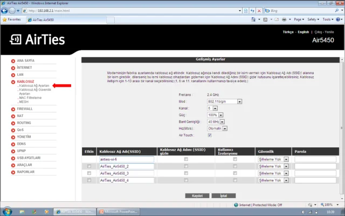This screenshot has height=216, width=345.
Task: Click the Bing search magnifier icon
Action: (x=337, y=11)
